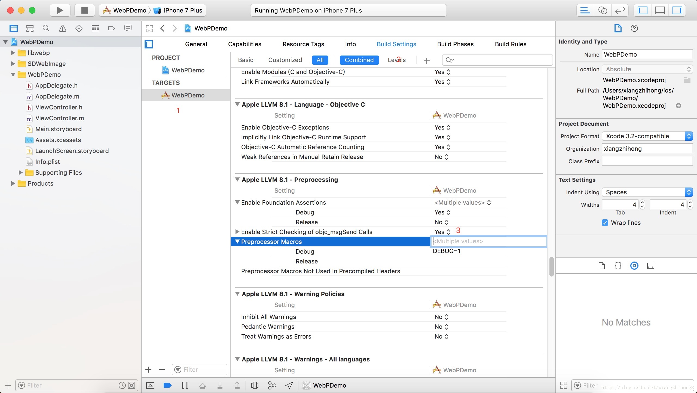Switch to the Build Rules tab
Image resolution: width=697 pixels, height=393 pixels.
pos(510,44)
